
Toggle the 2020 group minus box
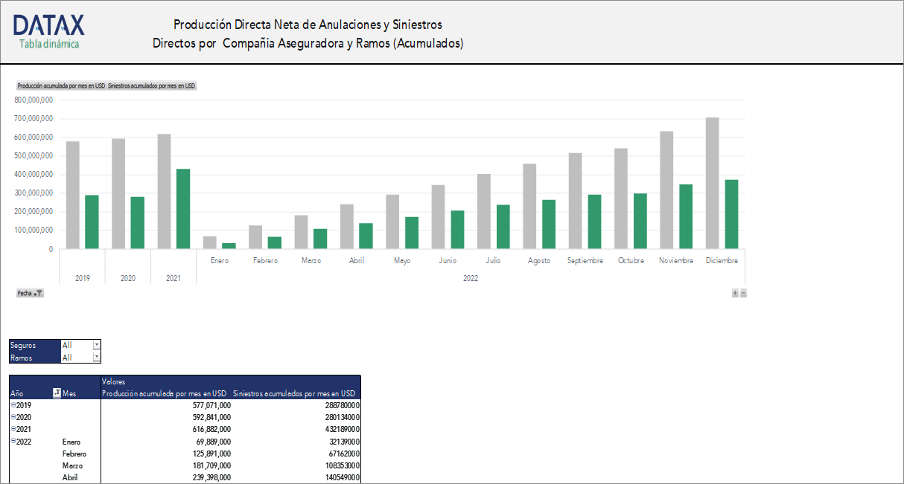tap(14, 417)
